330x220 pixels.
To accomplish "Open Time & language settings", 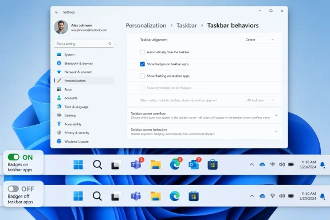I will point(84,107).
